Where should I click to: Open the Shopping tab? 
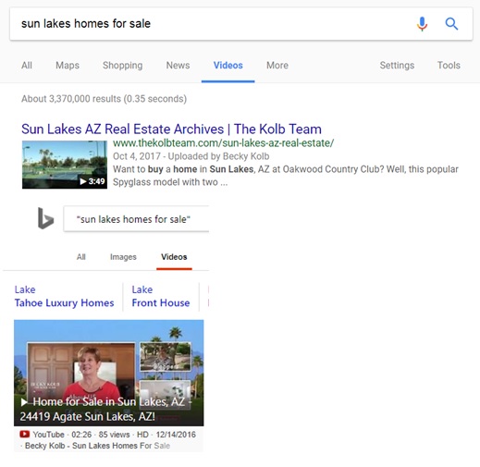(x=122, y=66)
